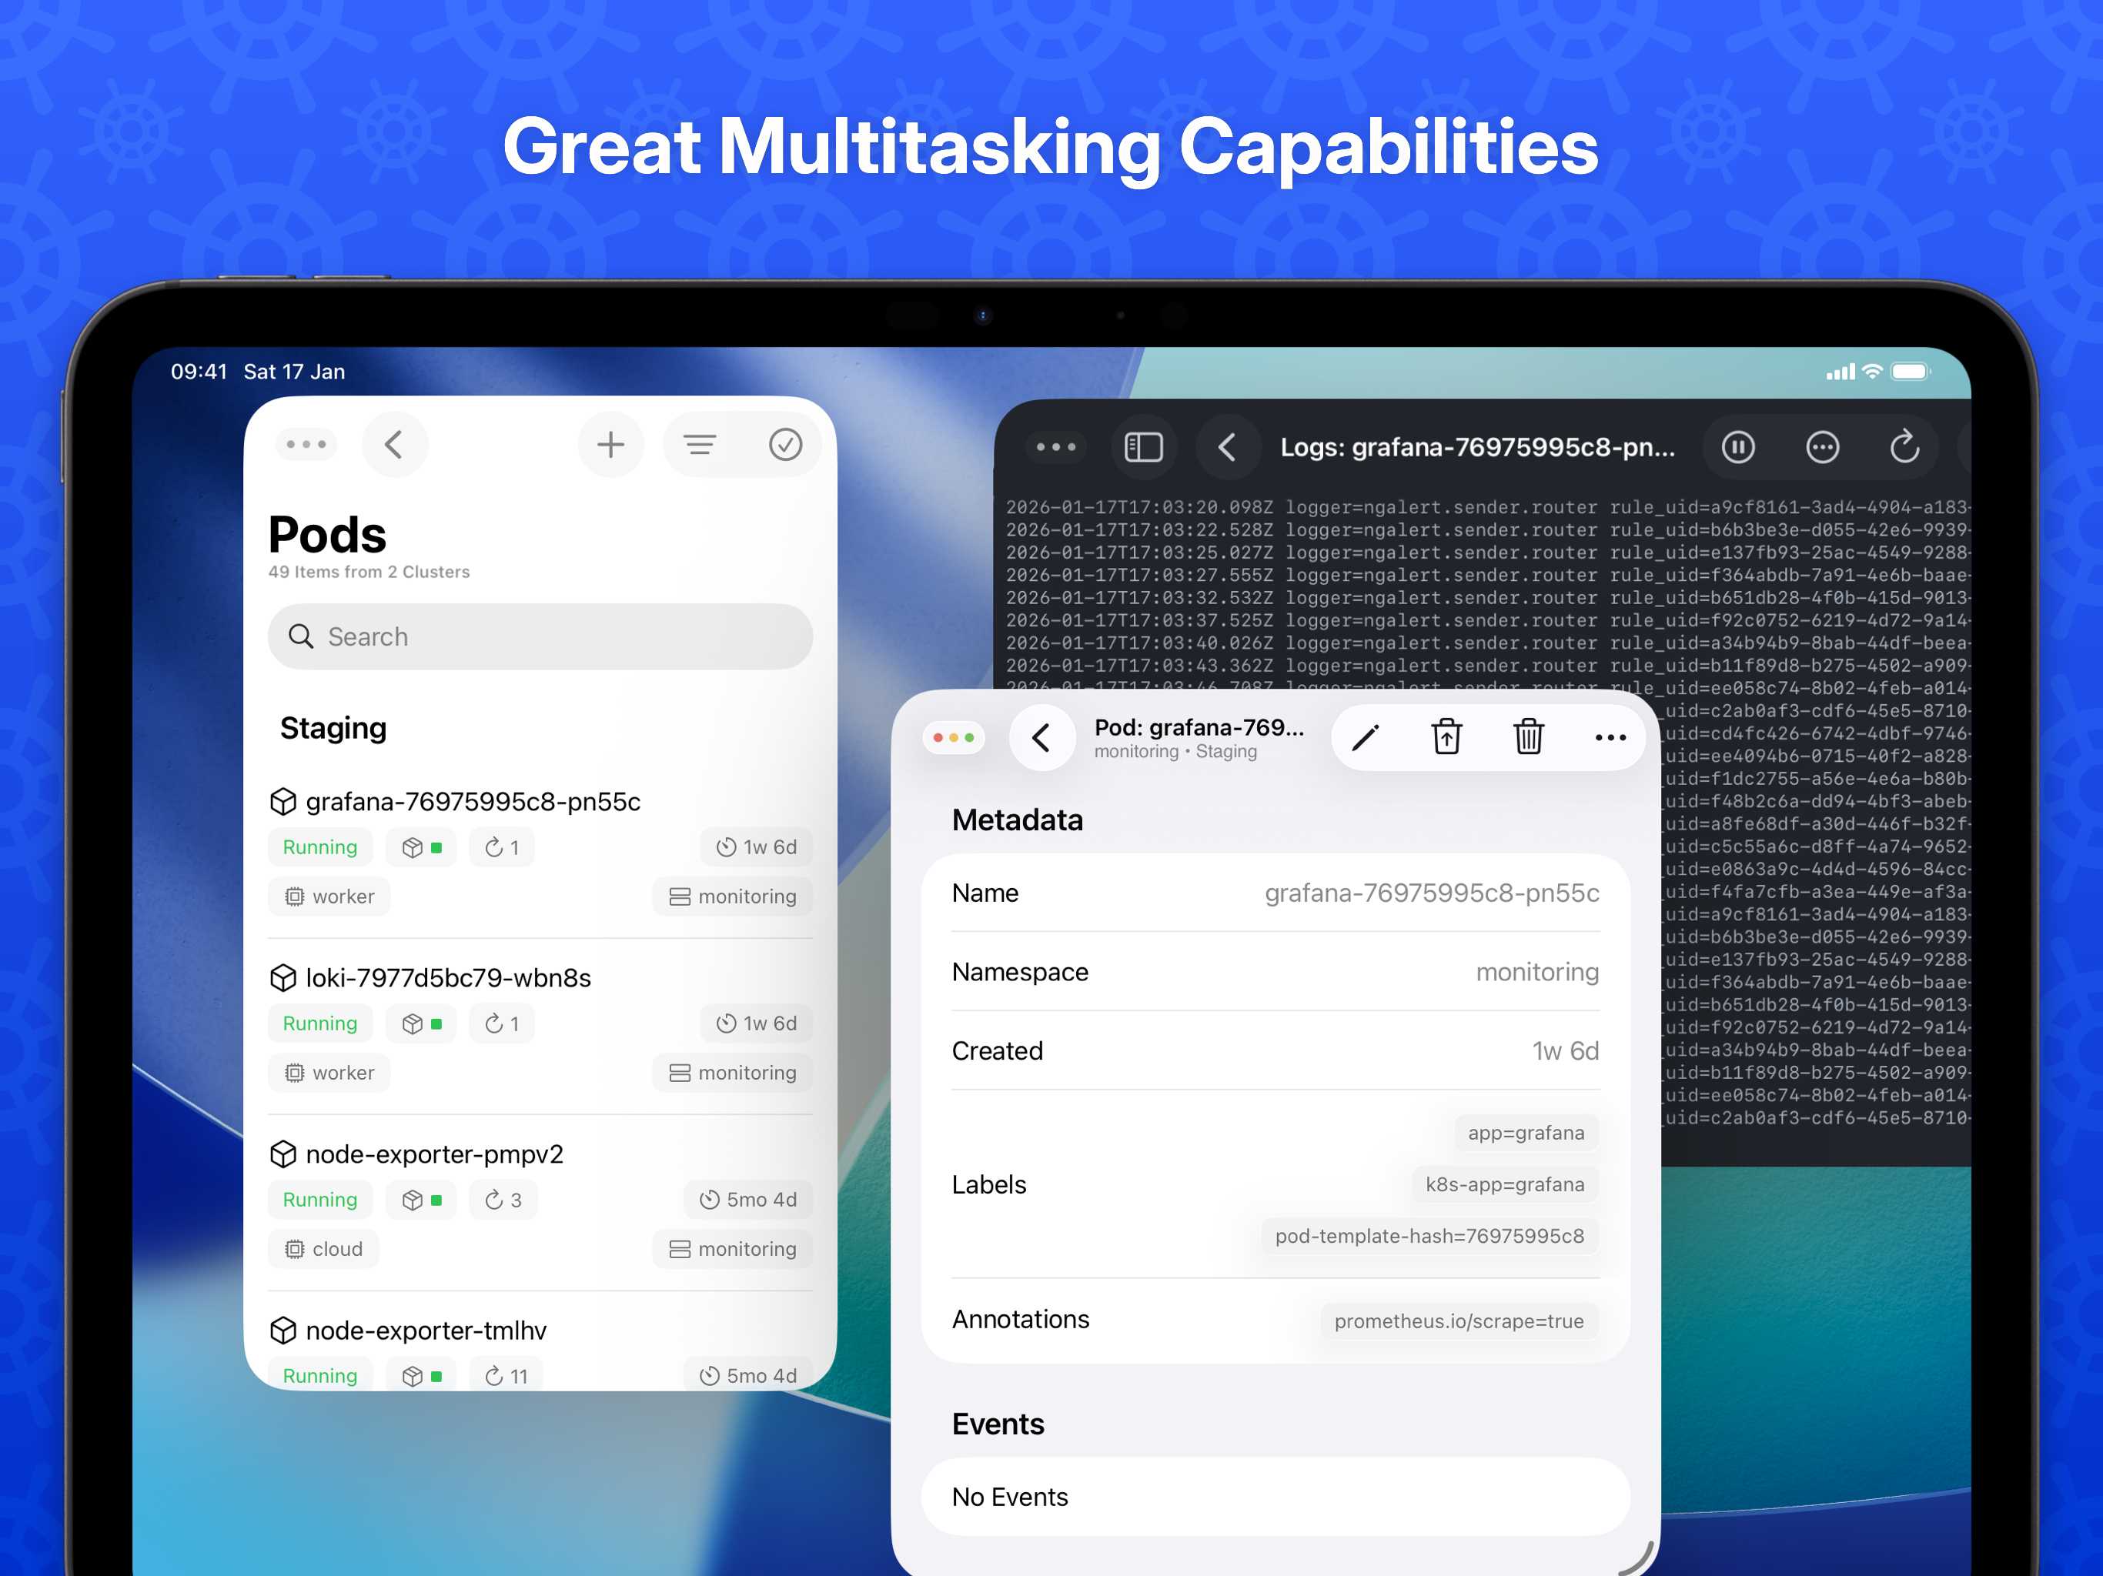The image size is (2103, 1576).
Task: Click the window controls of Pod detail
Action: (954, 739)
